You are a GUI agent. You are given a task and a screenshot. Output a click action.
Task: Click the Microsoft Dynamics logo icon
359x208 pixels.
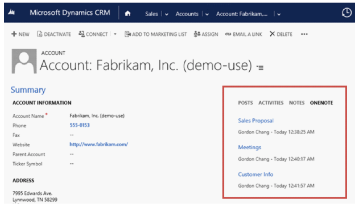pos(11,12)
